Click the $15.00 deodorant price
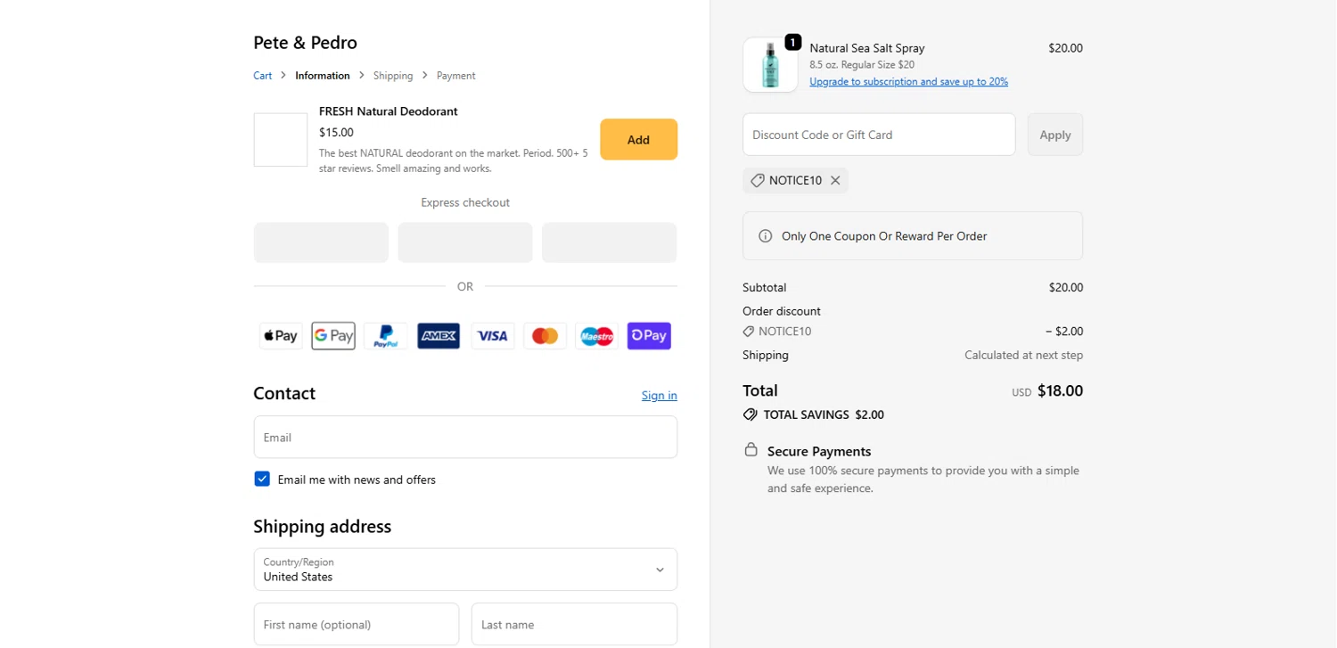 click(336, 132)
